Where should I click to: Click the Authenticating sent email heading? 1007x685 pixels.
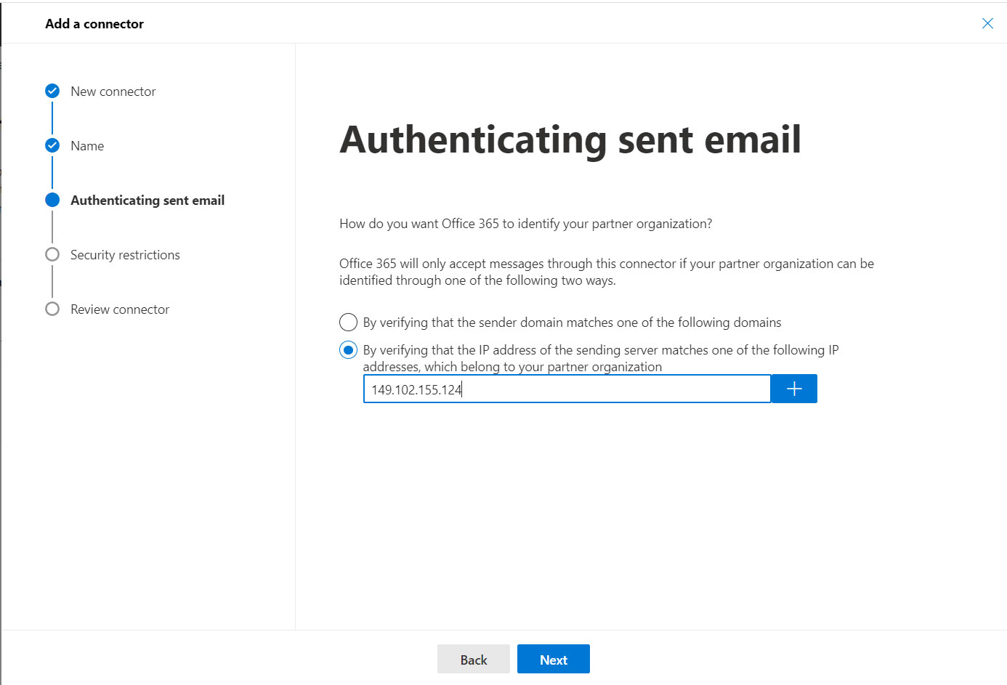(570, 140)
